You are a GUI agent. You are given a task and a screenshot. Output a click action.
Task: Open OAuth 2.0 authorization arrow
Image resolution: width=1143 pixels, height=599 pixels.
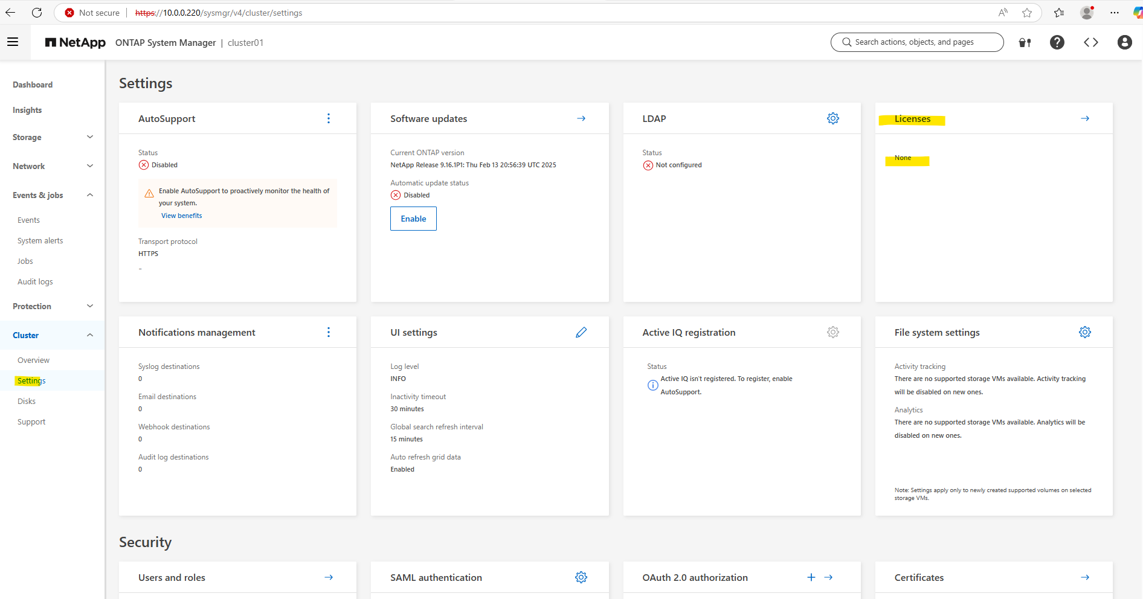pos(829,577)
